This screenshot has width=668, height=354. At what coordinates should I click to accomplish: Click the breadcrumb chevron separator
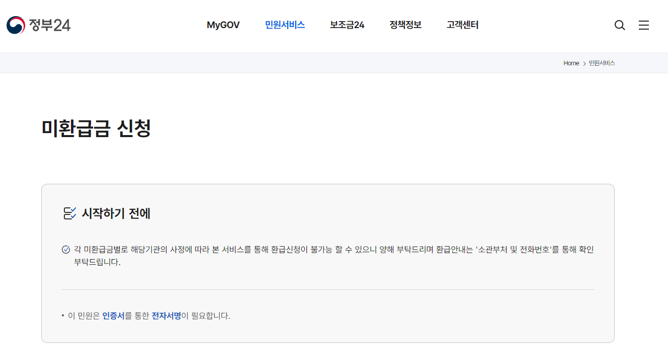[584, 64]
